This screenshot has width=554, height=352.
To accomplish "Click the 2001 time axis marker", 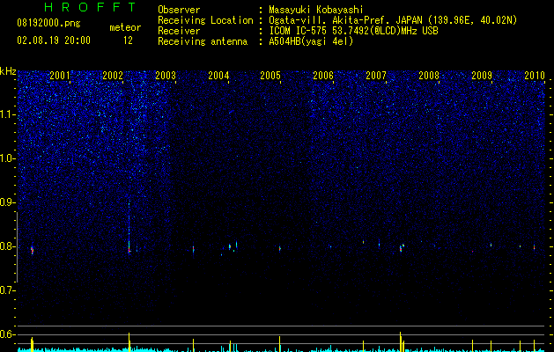I will coord(60,75).
